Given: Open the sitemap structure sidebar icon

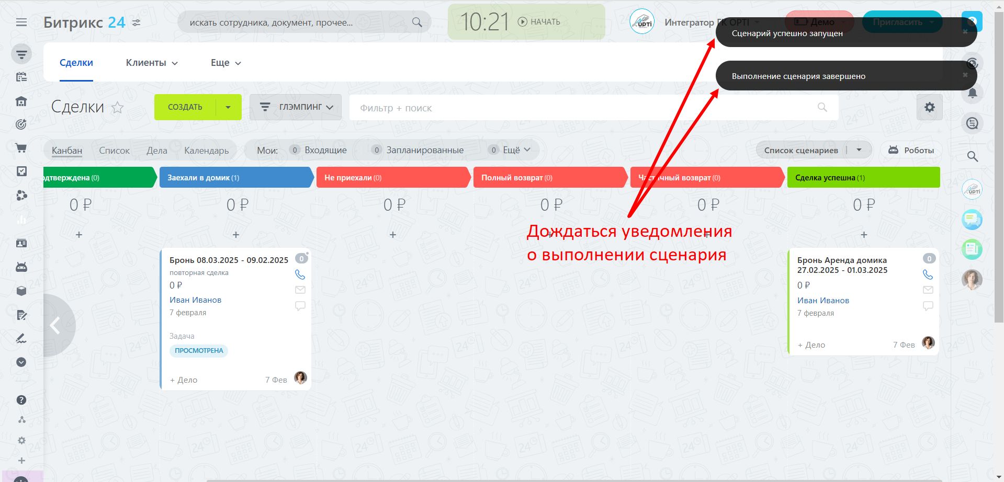Looking at the screenshot, I should (x=21, y=420).
